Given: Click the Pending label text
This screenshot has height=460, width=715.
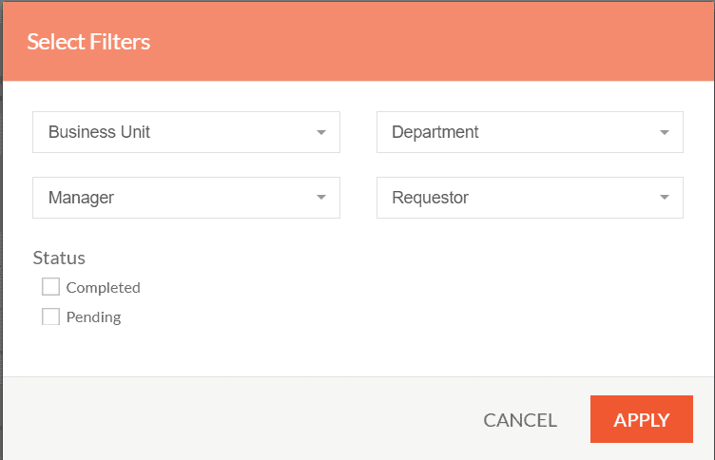Looking at the screenshot, I should pyautogui.click(x=93, y=317).
